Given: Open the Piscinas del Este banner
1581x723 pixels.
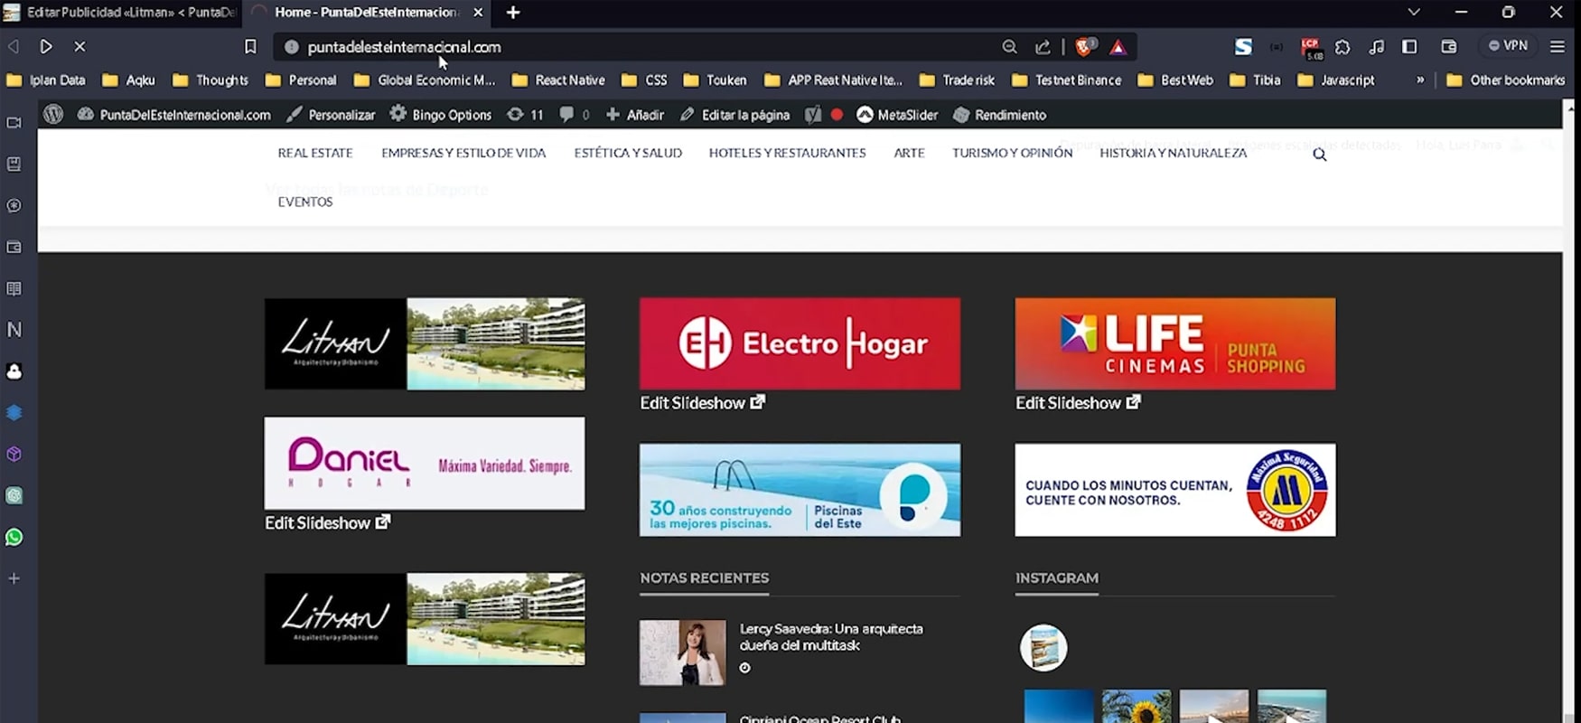Looking at the screenshot, I should click(800, 490).
